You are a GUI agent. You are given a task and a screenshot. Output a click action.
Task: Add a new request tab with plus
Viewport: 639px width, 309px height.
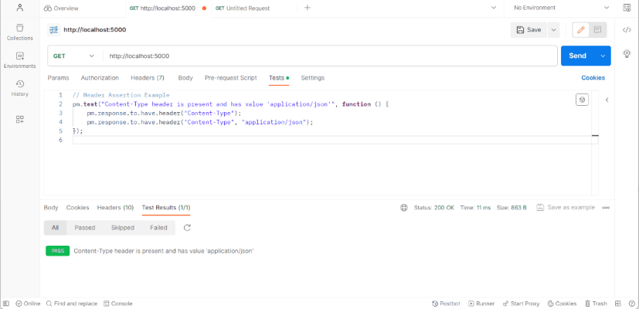point(308,8)
